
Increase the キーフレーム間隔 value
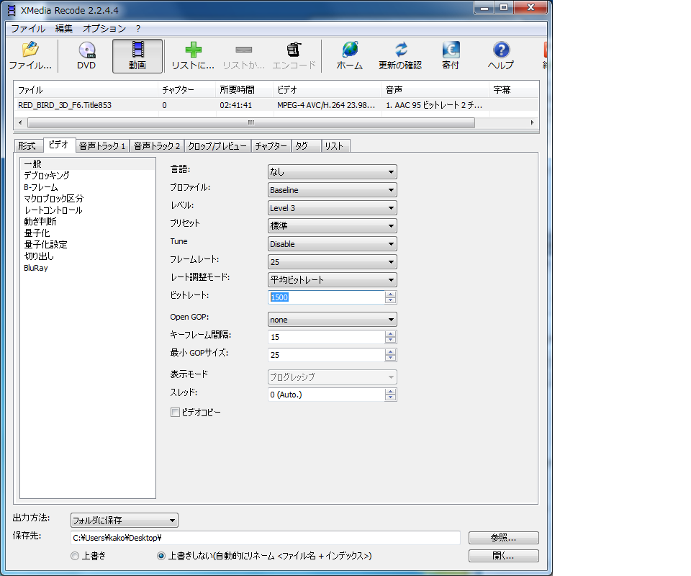(x=390, y=334)
